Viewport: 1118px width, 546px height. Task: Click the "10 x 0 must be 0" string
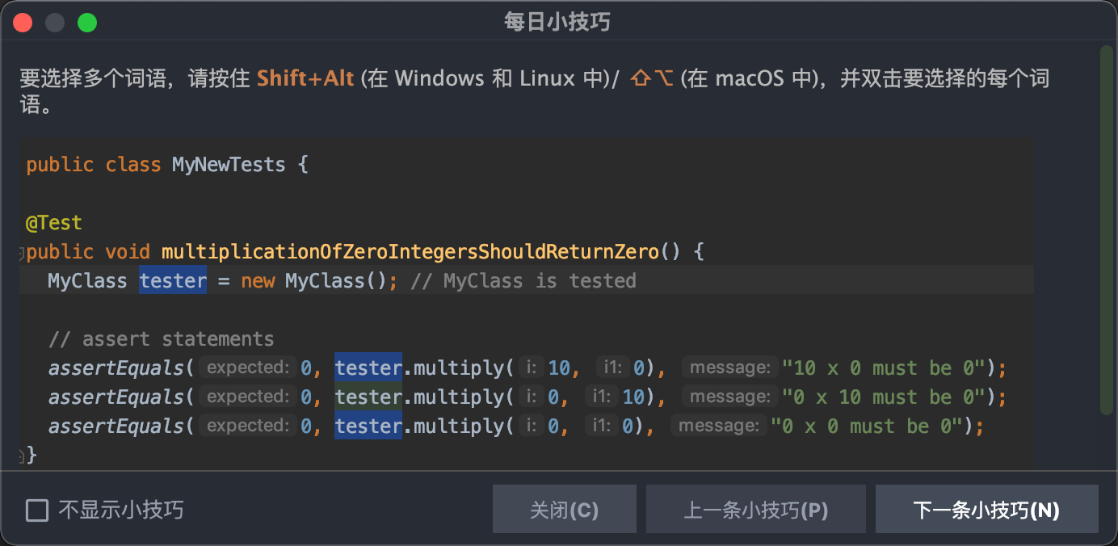pos(889,368)
